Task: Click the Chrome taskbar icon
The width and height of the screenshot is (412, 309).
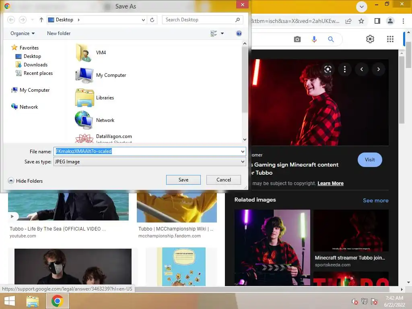Action: (x=58, y=301)
